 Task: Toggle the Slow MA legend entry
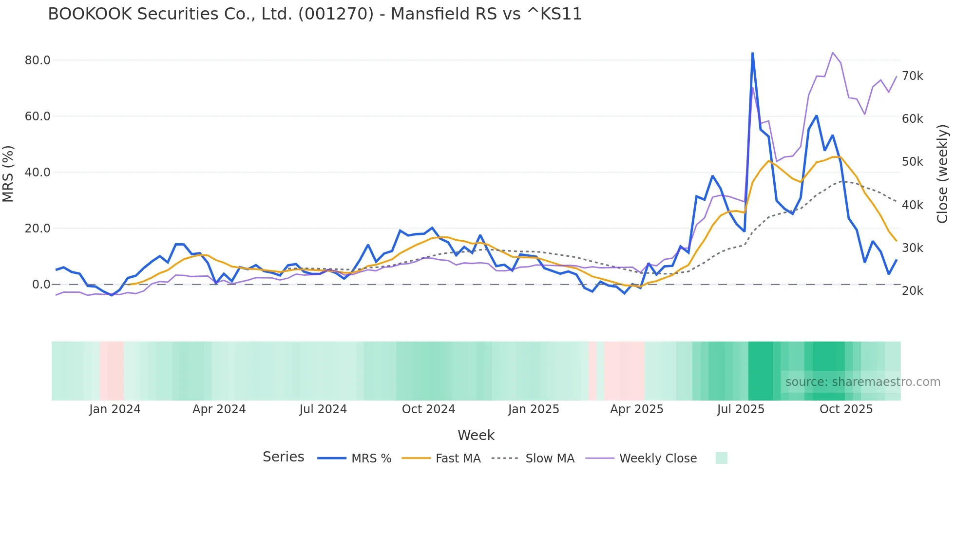point(533,458)
